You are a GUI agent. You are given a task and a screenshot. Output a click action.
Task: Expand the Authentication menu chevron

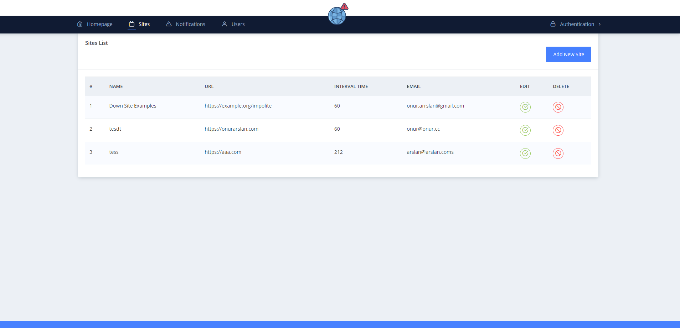pos(600,24)
